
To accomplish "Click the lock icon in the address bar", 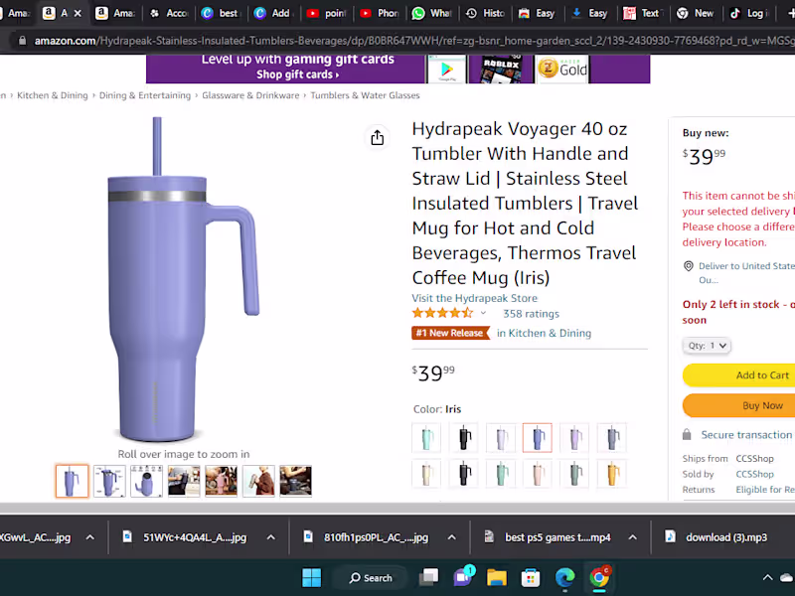I will (x=22, y=41).
